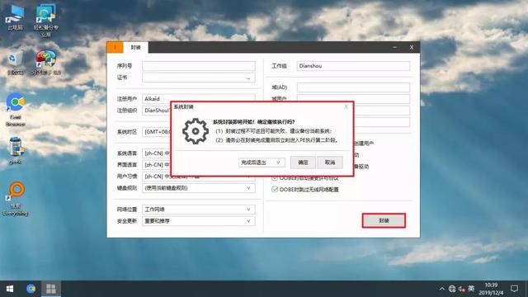
Task: Click the network globe tray icon
Action: point(452,289)
